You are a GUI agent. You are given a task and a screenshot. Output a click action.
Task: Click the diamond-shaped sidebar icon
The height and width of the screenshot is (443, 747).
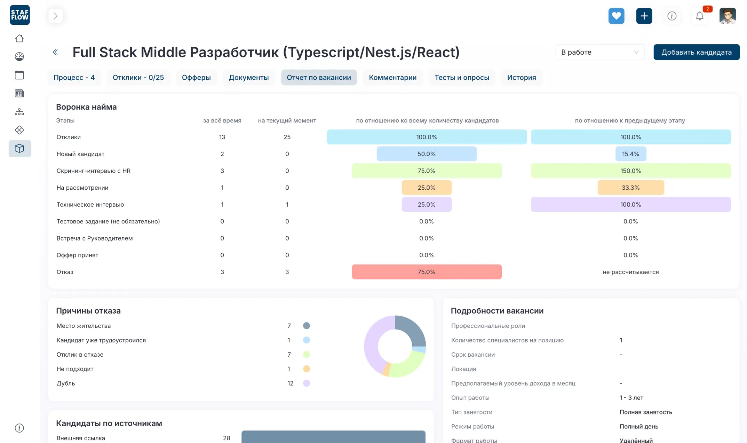tap(19, 130)
